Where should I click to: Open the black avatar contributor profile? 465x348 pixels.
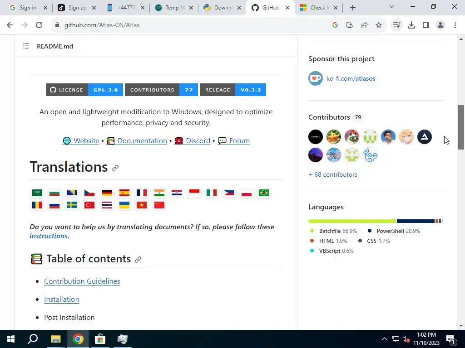click(316, 137)
